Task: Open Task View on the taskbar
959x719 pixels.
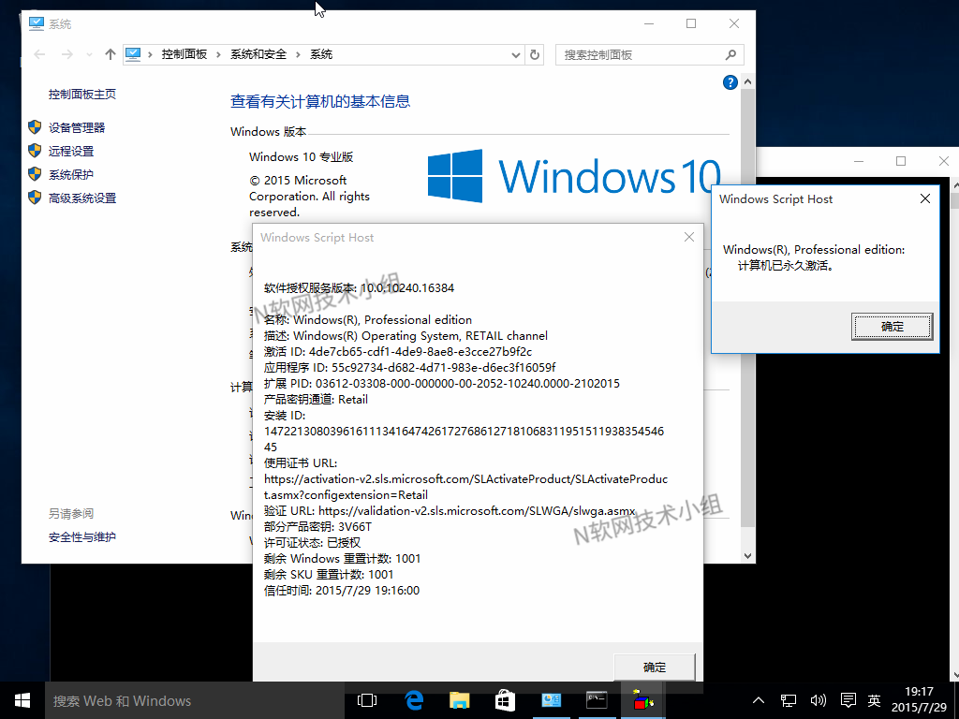Action: coord(367,700)
